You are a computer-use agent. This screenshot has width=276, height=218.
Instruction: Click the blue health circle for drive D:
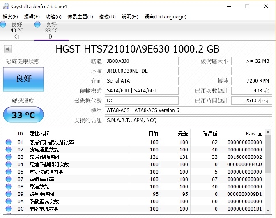click(37, 24)
